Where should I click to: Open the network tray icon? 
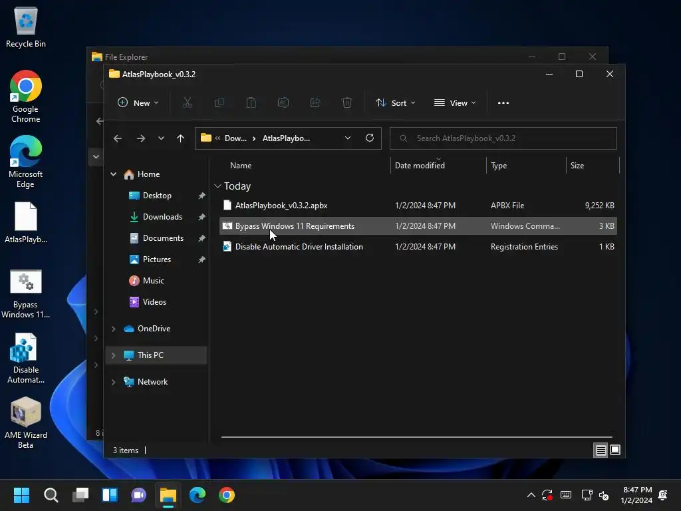click(587, 495)
